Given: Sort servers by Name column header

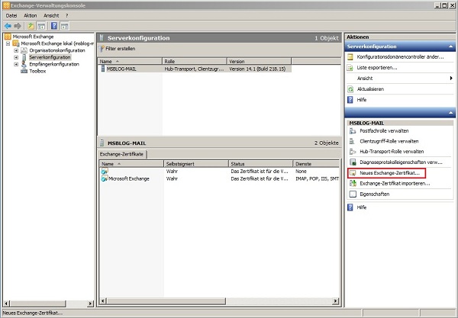Looking at the screenshot, I should [x=130, y=61].
